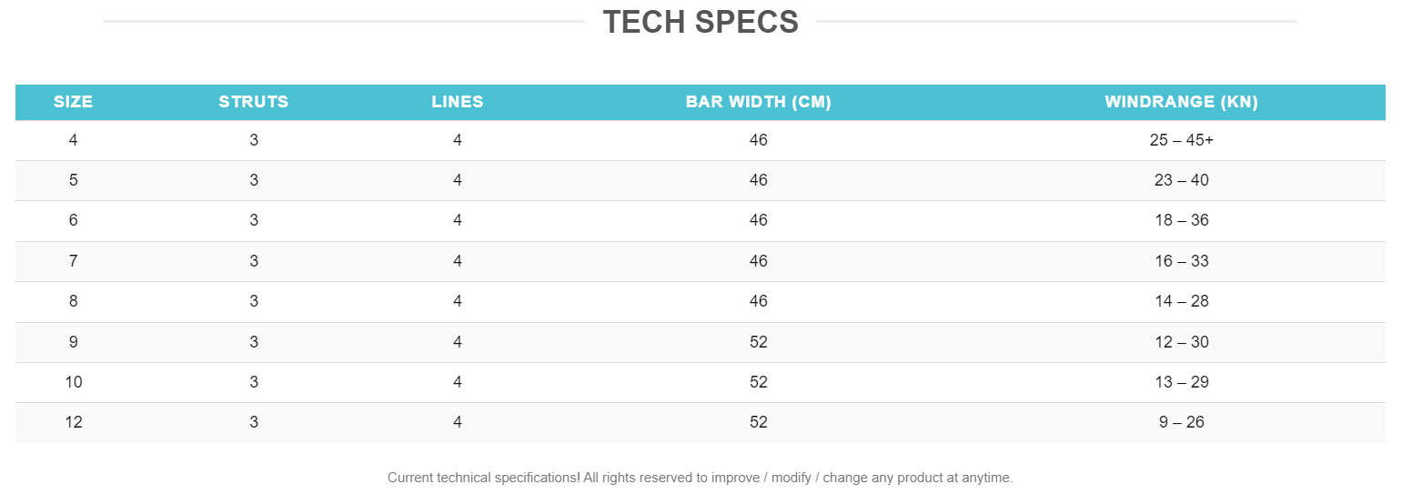Image resolution: width=1402 pixels, height=494 pixels.
Task: Click the size 4 row cell
Action: (74, 140)
